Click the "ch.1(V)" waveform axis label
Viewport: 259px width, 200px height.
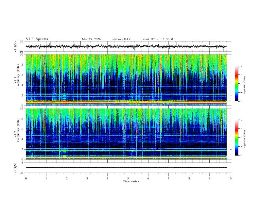point(16,46)
